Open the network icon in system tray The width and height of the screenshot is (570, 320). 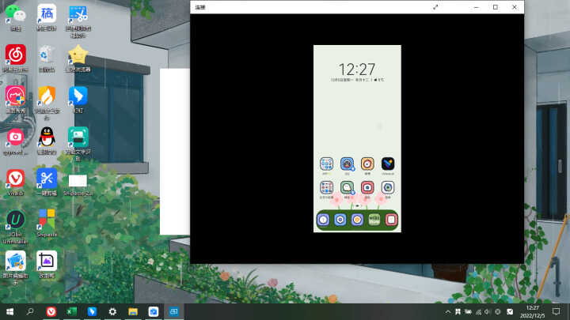click(x=478, y=312)
